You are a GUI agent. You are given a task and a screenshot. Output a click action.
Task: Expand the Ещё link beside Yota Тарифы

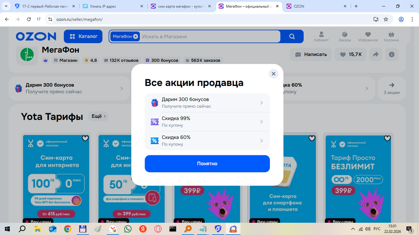(x=98, y=116)
